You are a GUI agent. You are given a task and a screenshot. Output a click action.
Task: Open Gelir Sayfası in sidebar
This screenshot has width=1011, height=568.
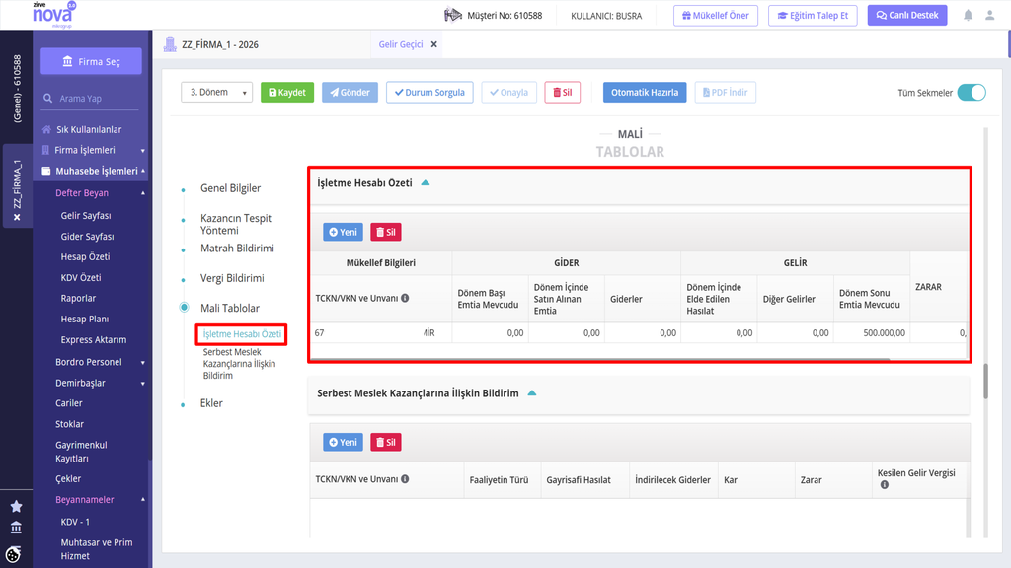click(x=86, y=216)
